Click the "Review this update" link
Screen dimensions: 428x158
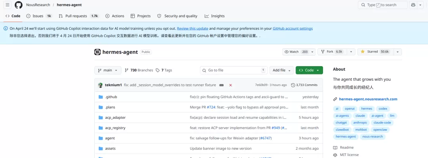click(193, 29)
